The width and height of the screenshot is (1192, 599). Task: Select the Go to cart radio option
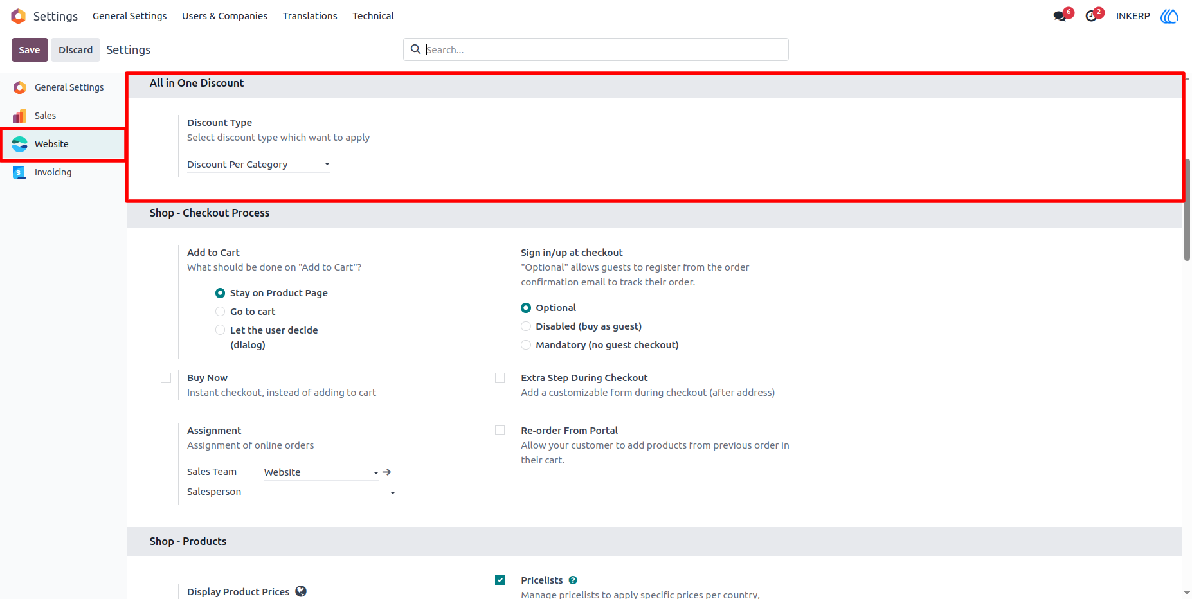[x=221, y=312]
